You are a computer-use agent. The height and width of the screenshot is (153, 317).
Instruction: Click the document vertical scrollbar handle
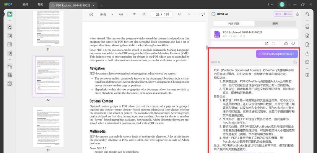(206, 47)
